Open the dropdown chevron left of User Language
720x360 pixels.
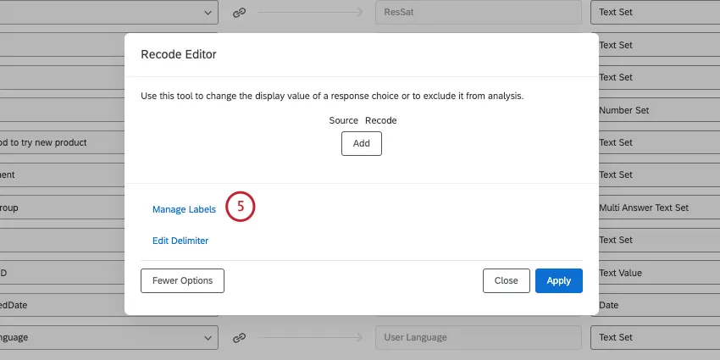tap(208, 337)
